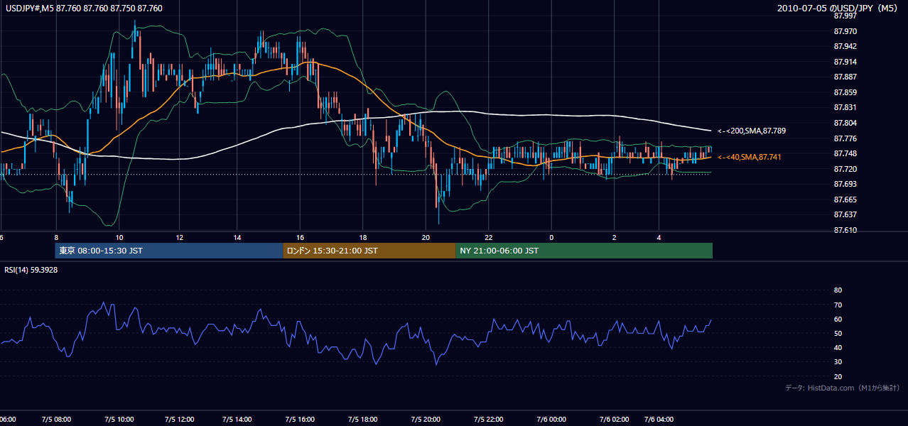
Task: Click price level 87.637 on the axis
Action: [x=844, y=214]
